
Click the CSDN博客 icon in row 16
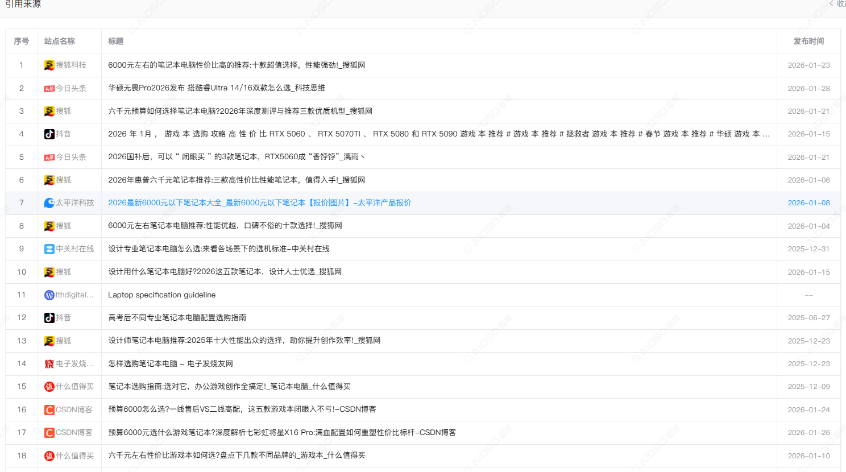click(x=49, y=410)
